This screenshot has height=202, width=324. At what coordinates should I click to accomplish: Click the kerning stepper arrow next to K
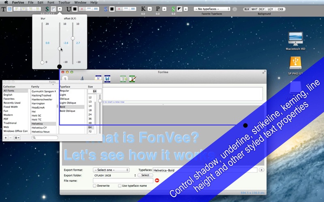point(150,9)
